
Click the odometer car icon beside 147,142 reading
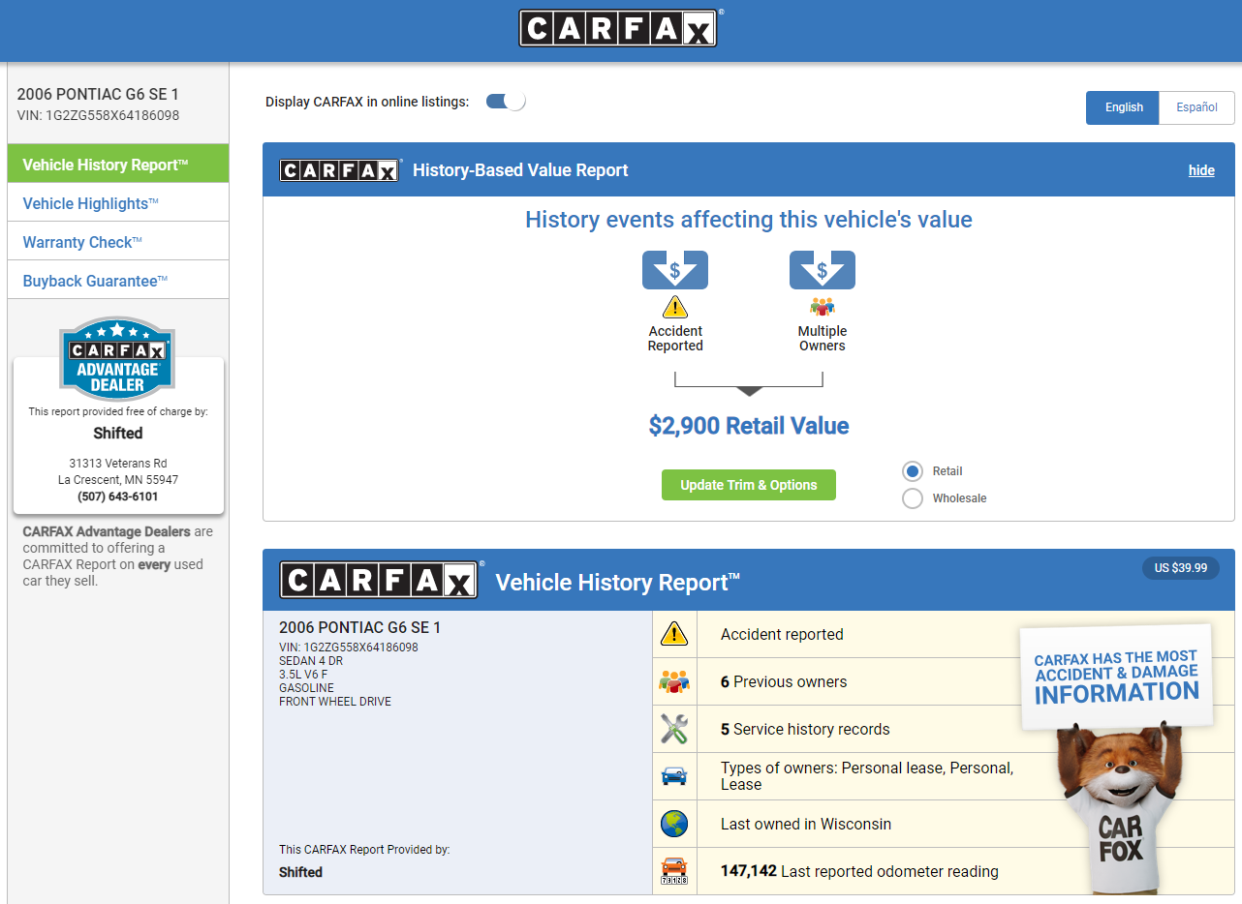pos(674,871)
